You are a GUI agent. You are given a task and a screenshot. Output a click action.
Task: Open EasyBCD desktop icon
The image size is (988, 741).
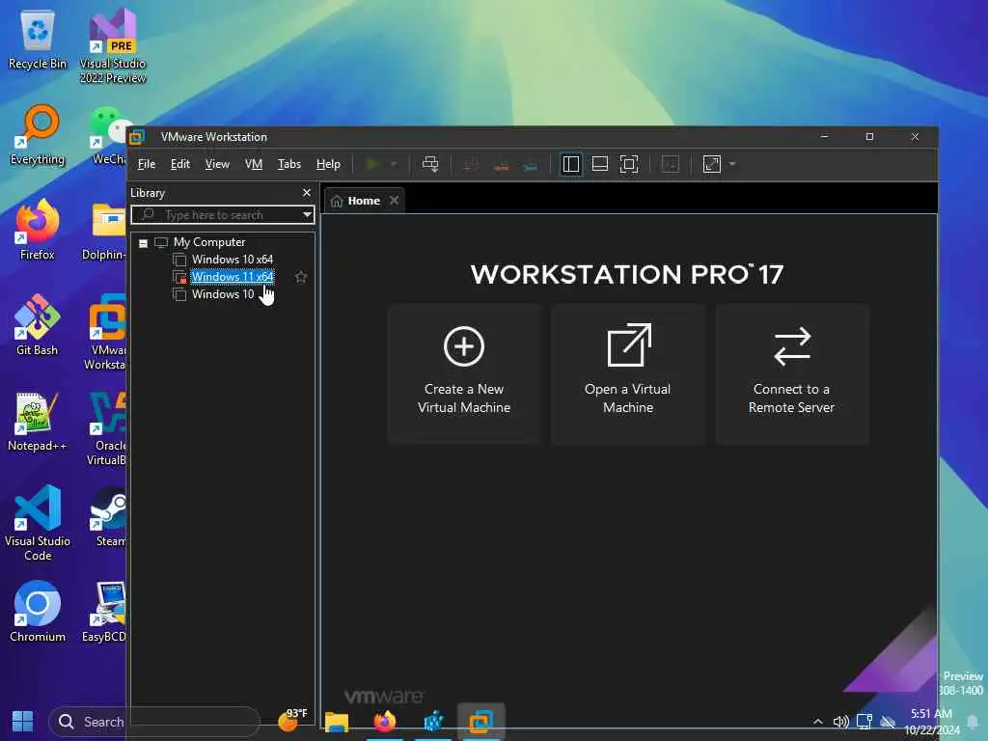[x=104, y=612]
